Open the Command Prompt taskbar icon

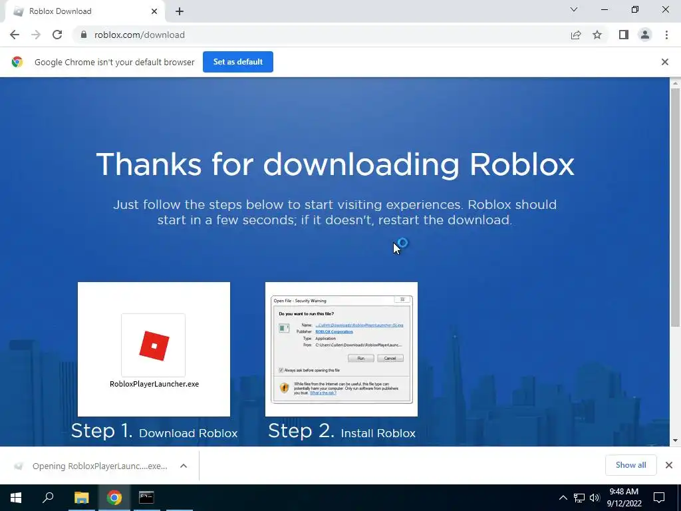(146, 498)
